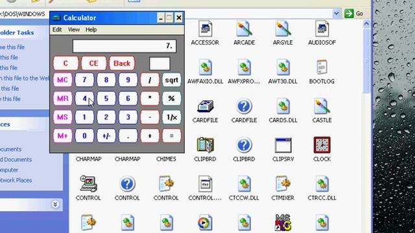Click the sqrt button
Screen dimensions: 415x233
point(171,80)
